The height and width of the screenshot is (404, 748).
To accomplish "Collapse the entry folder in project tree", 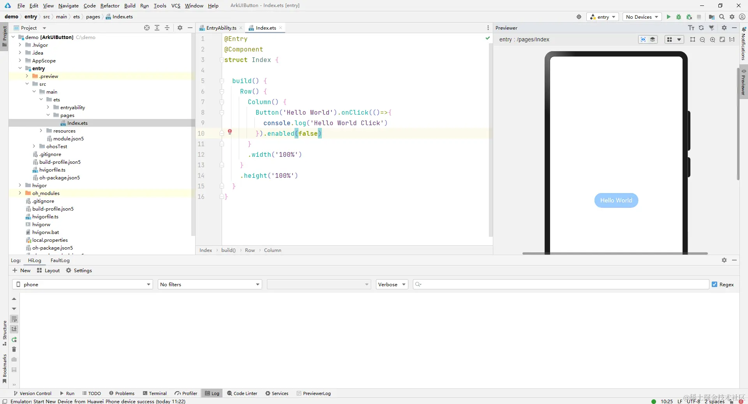I will [x=20, y=68].
